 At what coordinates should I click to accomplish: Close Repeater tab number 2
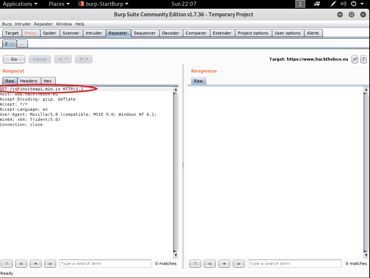12,44
